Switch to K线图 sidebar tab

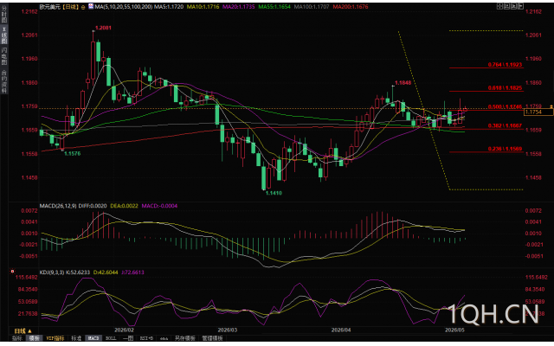point(4,34)
